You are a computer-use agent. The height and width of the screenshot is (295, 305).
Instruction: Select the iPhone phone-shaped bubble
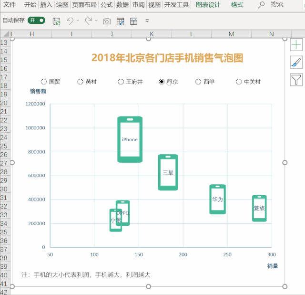point(130,139)
